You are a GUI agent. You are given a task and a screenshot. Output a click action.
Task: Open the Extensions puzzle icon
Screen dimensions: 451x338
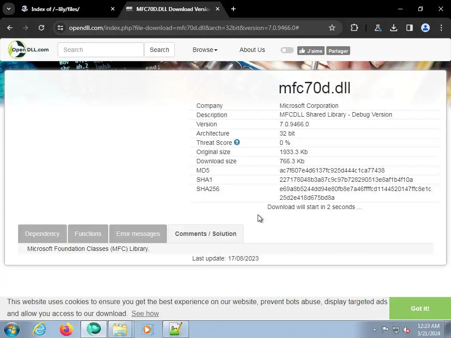[355, 28]
